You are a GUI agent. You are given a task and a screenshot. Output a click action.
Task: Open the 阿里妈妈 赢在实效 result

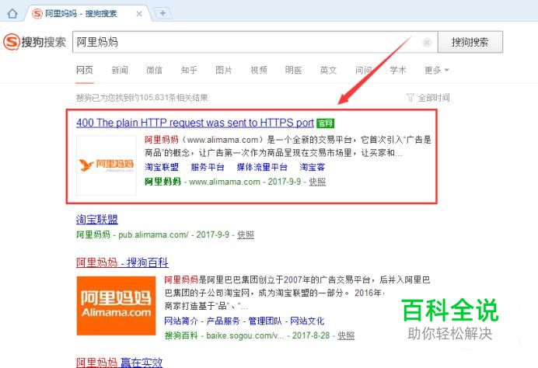pyautogui.click(x=119, y=363)
